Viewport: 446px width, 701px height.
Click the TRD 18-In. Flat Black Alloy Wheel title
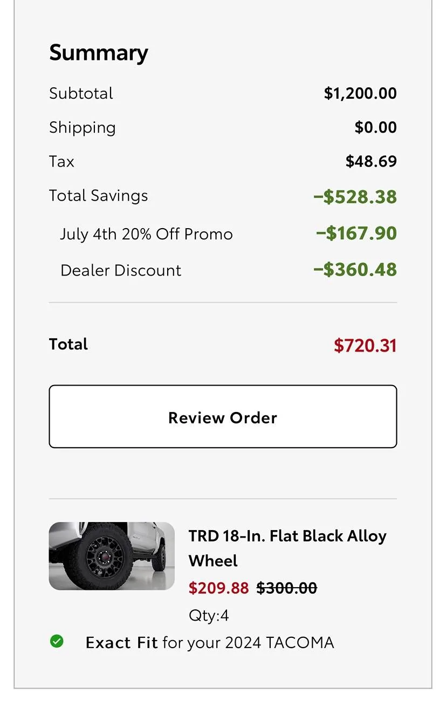[x=287, y=548]
